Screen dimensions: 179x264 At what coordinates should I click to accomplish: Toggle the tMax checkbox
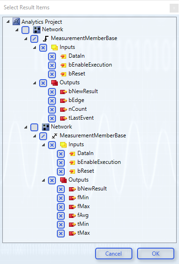tap(61, 234)
